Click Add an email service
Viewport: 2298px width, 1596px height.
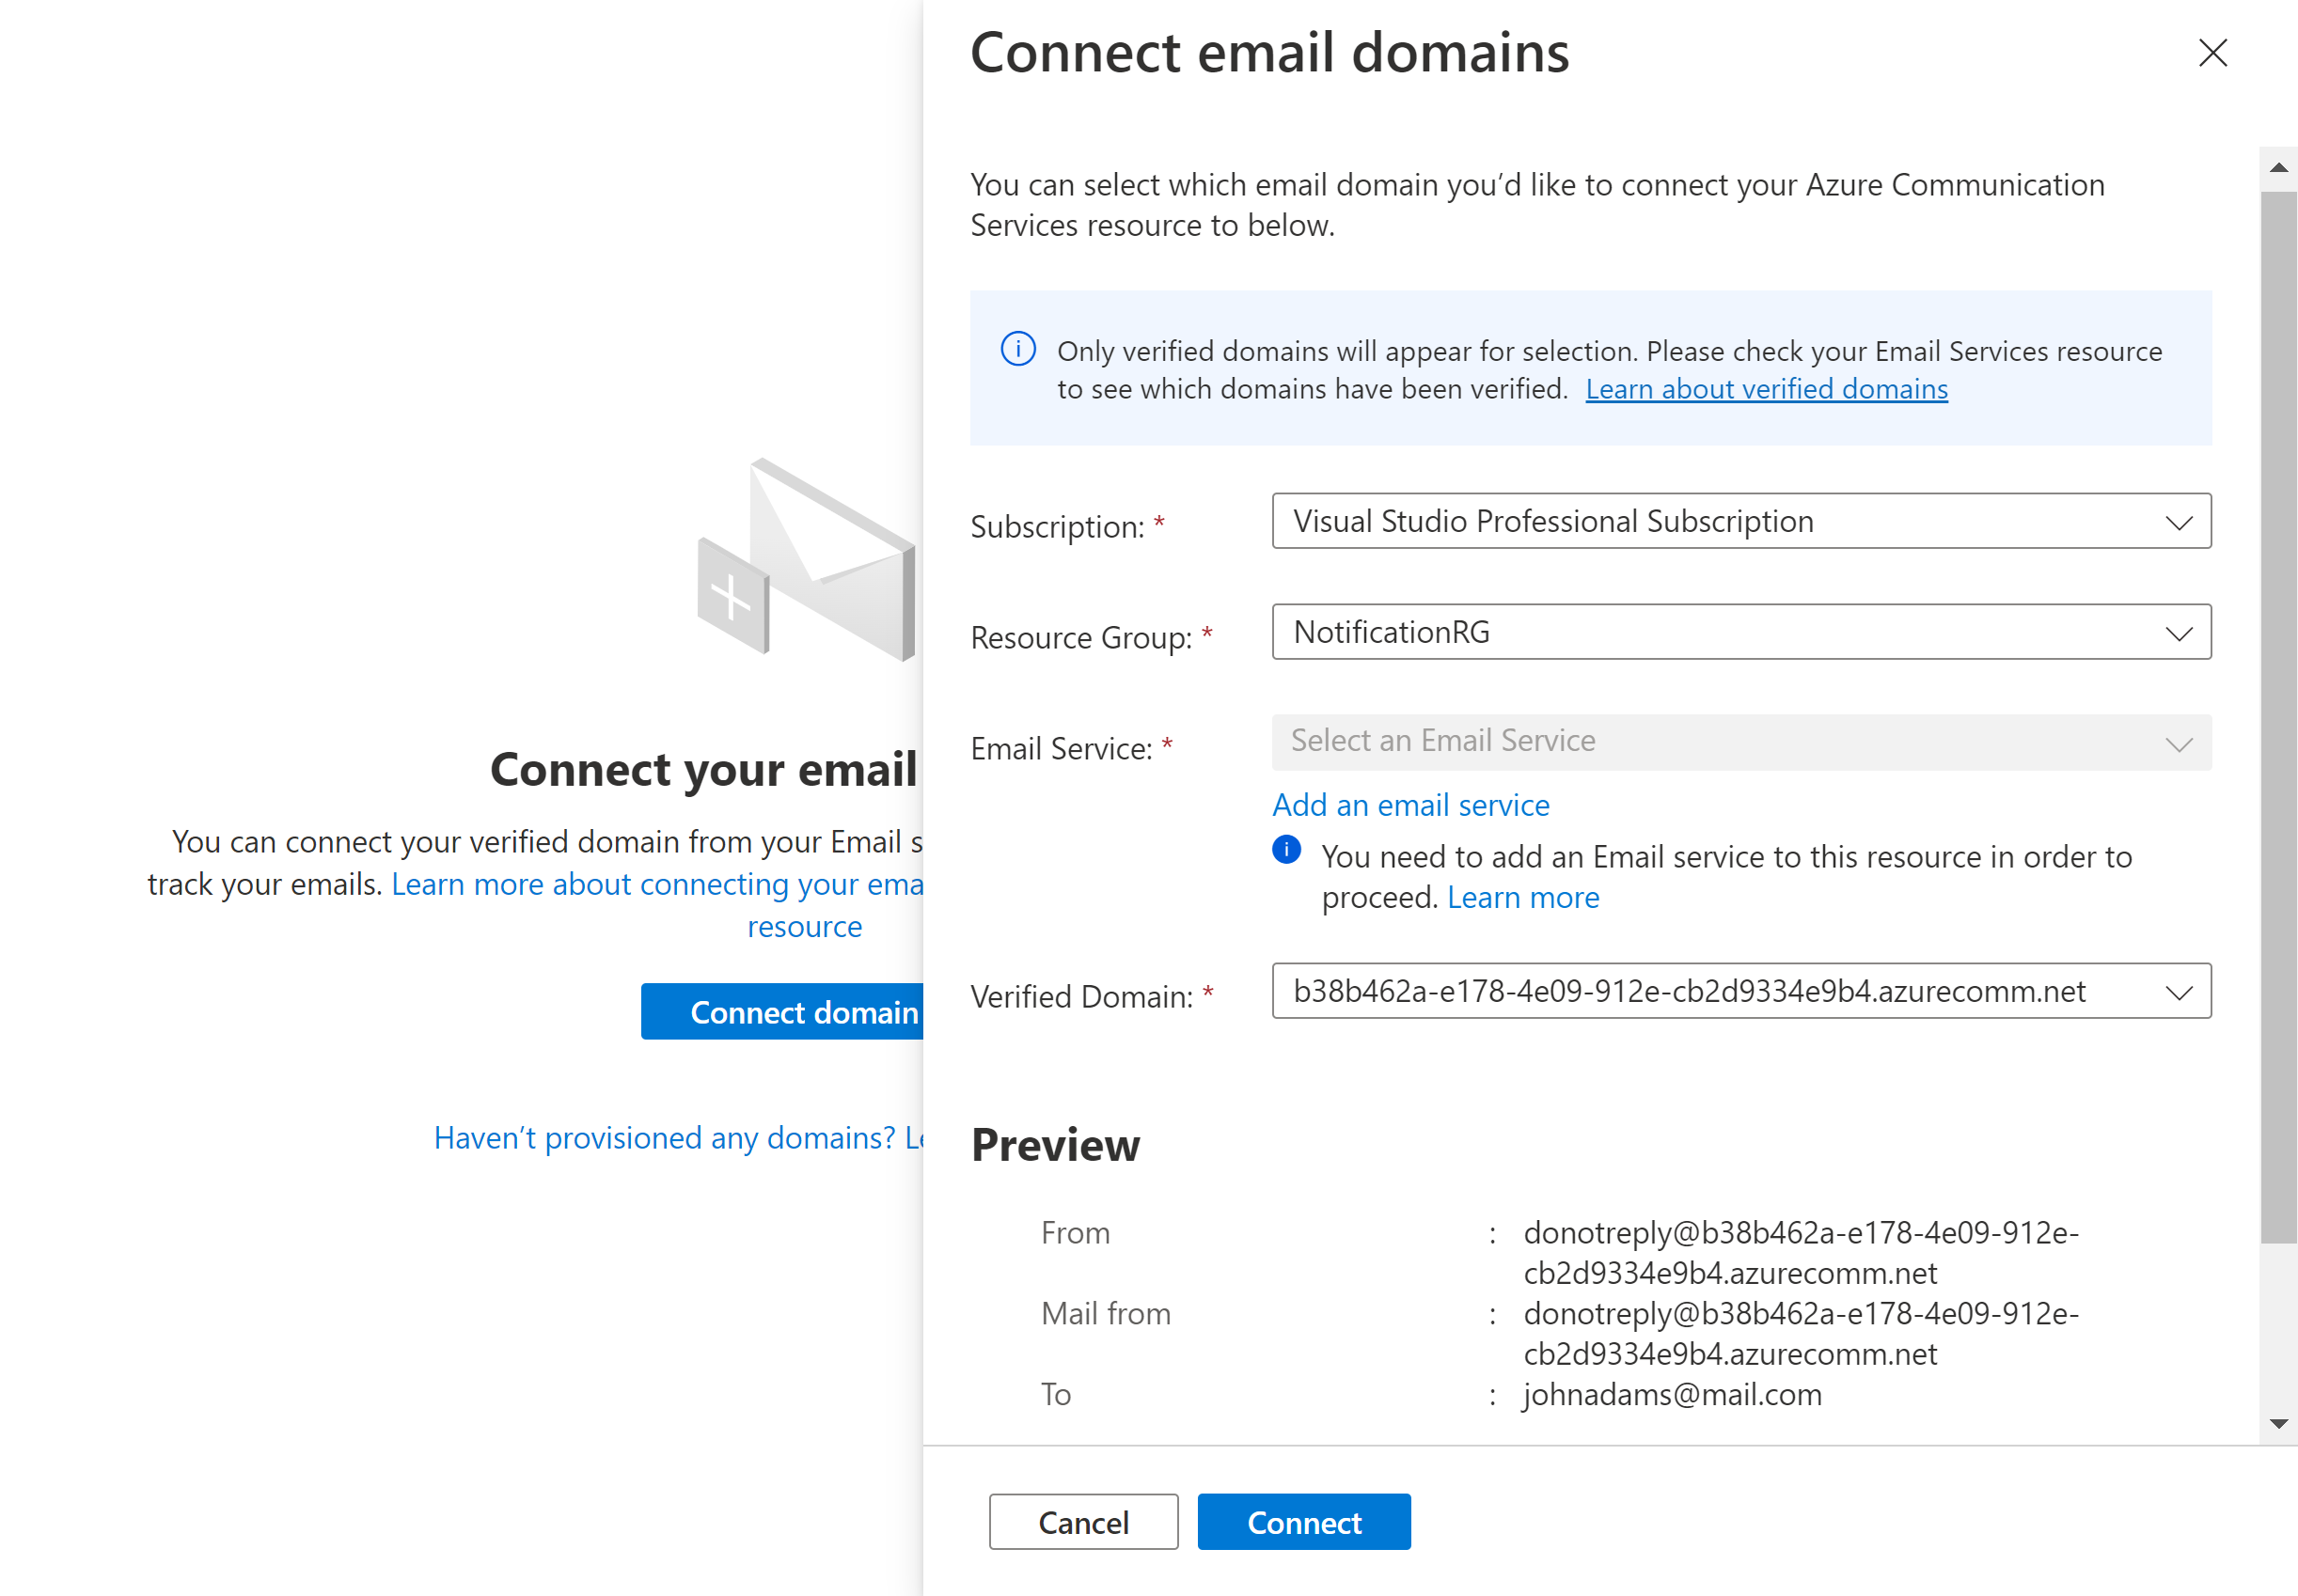[1410, 804]
